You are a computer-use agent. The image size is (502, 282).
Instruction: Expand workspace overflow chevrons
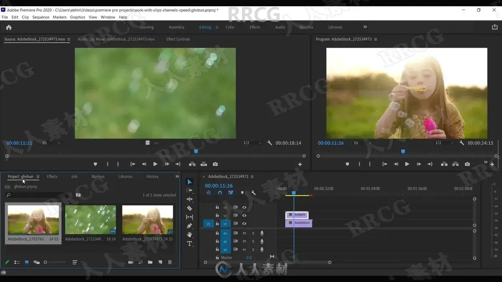pyautogui.click(x=365, y=27)
